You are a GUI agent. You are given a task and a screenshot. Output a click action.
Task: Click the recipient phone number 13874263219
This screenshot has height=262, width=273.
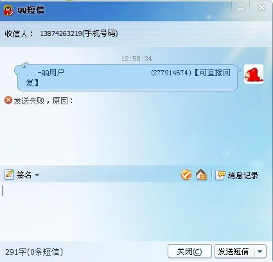coord(61,33)
